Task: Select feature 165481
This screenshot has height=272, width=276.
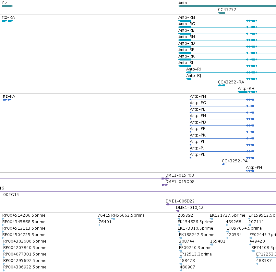Action: pyautogui.click(x=218, y=241)
